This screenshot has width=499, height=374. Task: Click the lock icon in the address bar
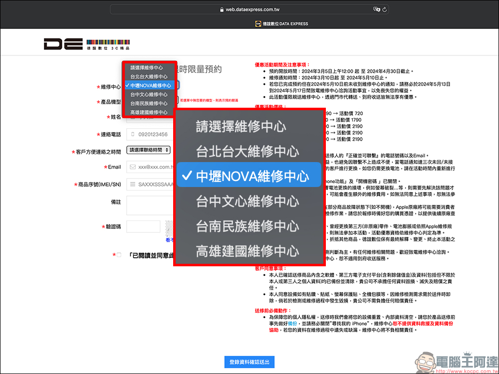click(222, 9)
